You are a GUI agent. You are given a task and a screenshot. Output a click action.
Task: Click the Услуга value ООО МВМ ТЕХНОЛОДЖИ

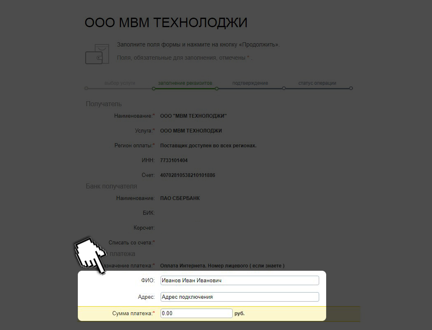pos(191,131)
